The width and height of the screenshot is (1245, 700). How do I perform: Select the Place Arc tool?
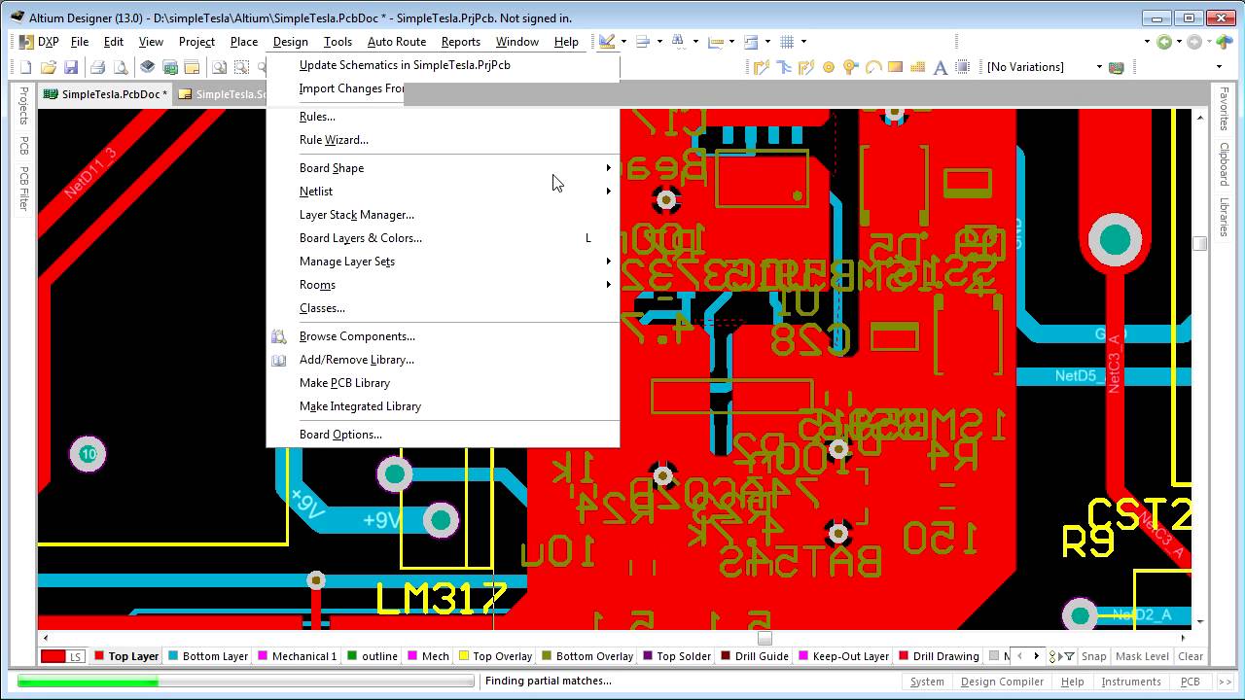(x=873, y=67)
